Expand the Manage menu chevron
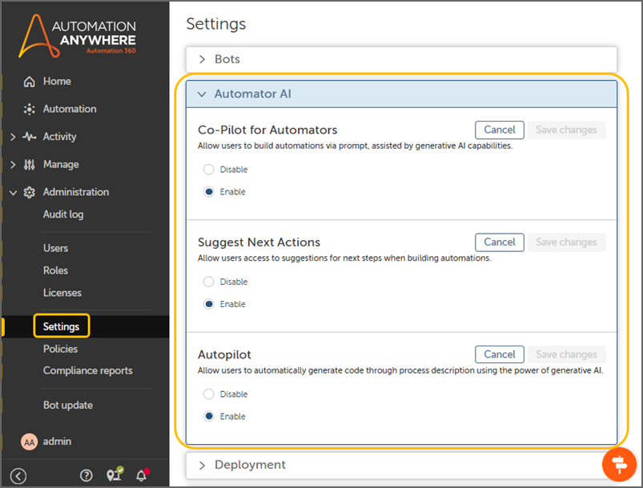 [x=13, y=165]
